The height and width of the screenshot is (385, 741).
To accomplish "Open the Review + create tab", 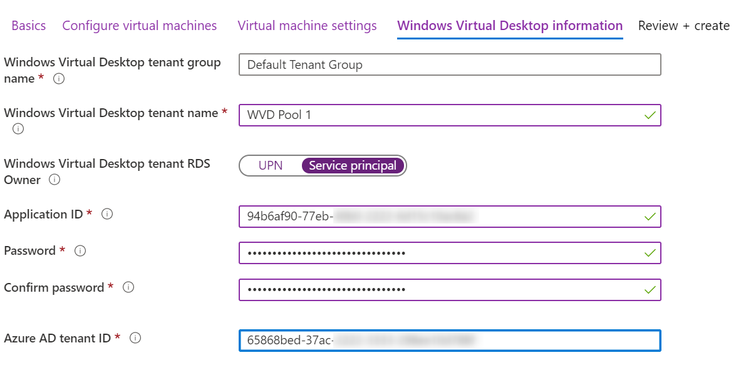I will 683,26.
